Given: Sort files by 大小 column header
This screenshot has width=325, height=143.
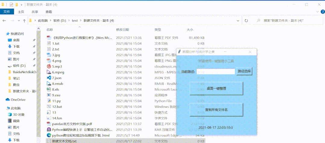Looking at the screenshot, I should (190, 30).
